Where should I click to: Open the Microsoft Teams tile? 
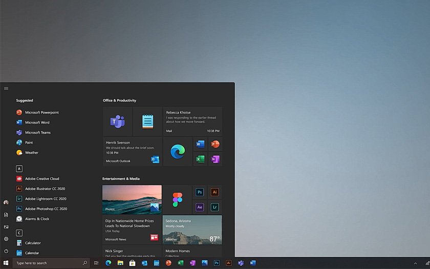click(x=118, y=121)
